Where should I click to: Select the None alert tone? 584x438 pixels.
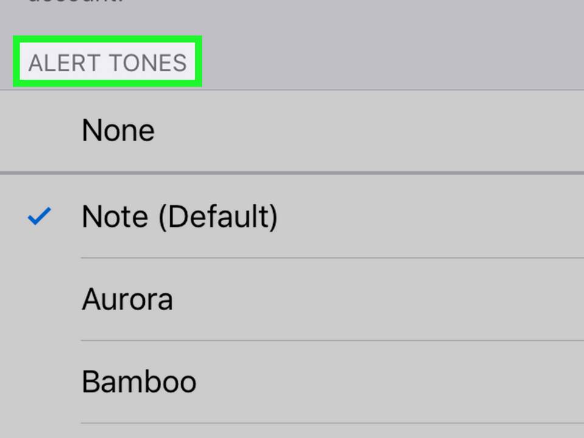pyautogui.click(x=118, y=131)
